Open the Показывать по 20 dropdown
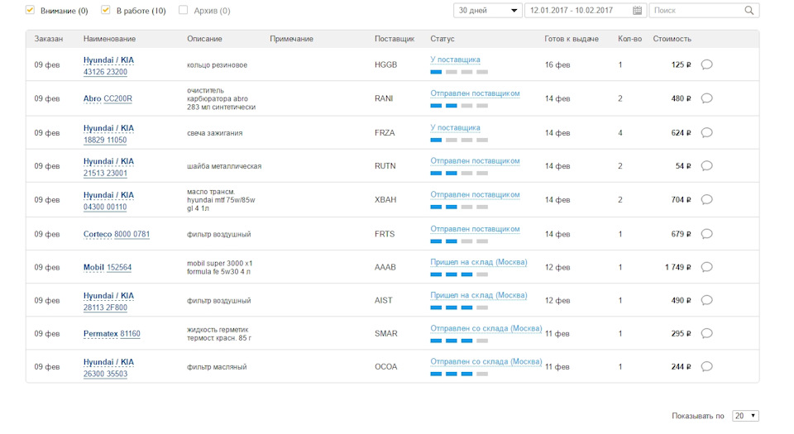The width and height of the screenshot is (794, 434). [745, 416]
